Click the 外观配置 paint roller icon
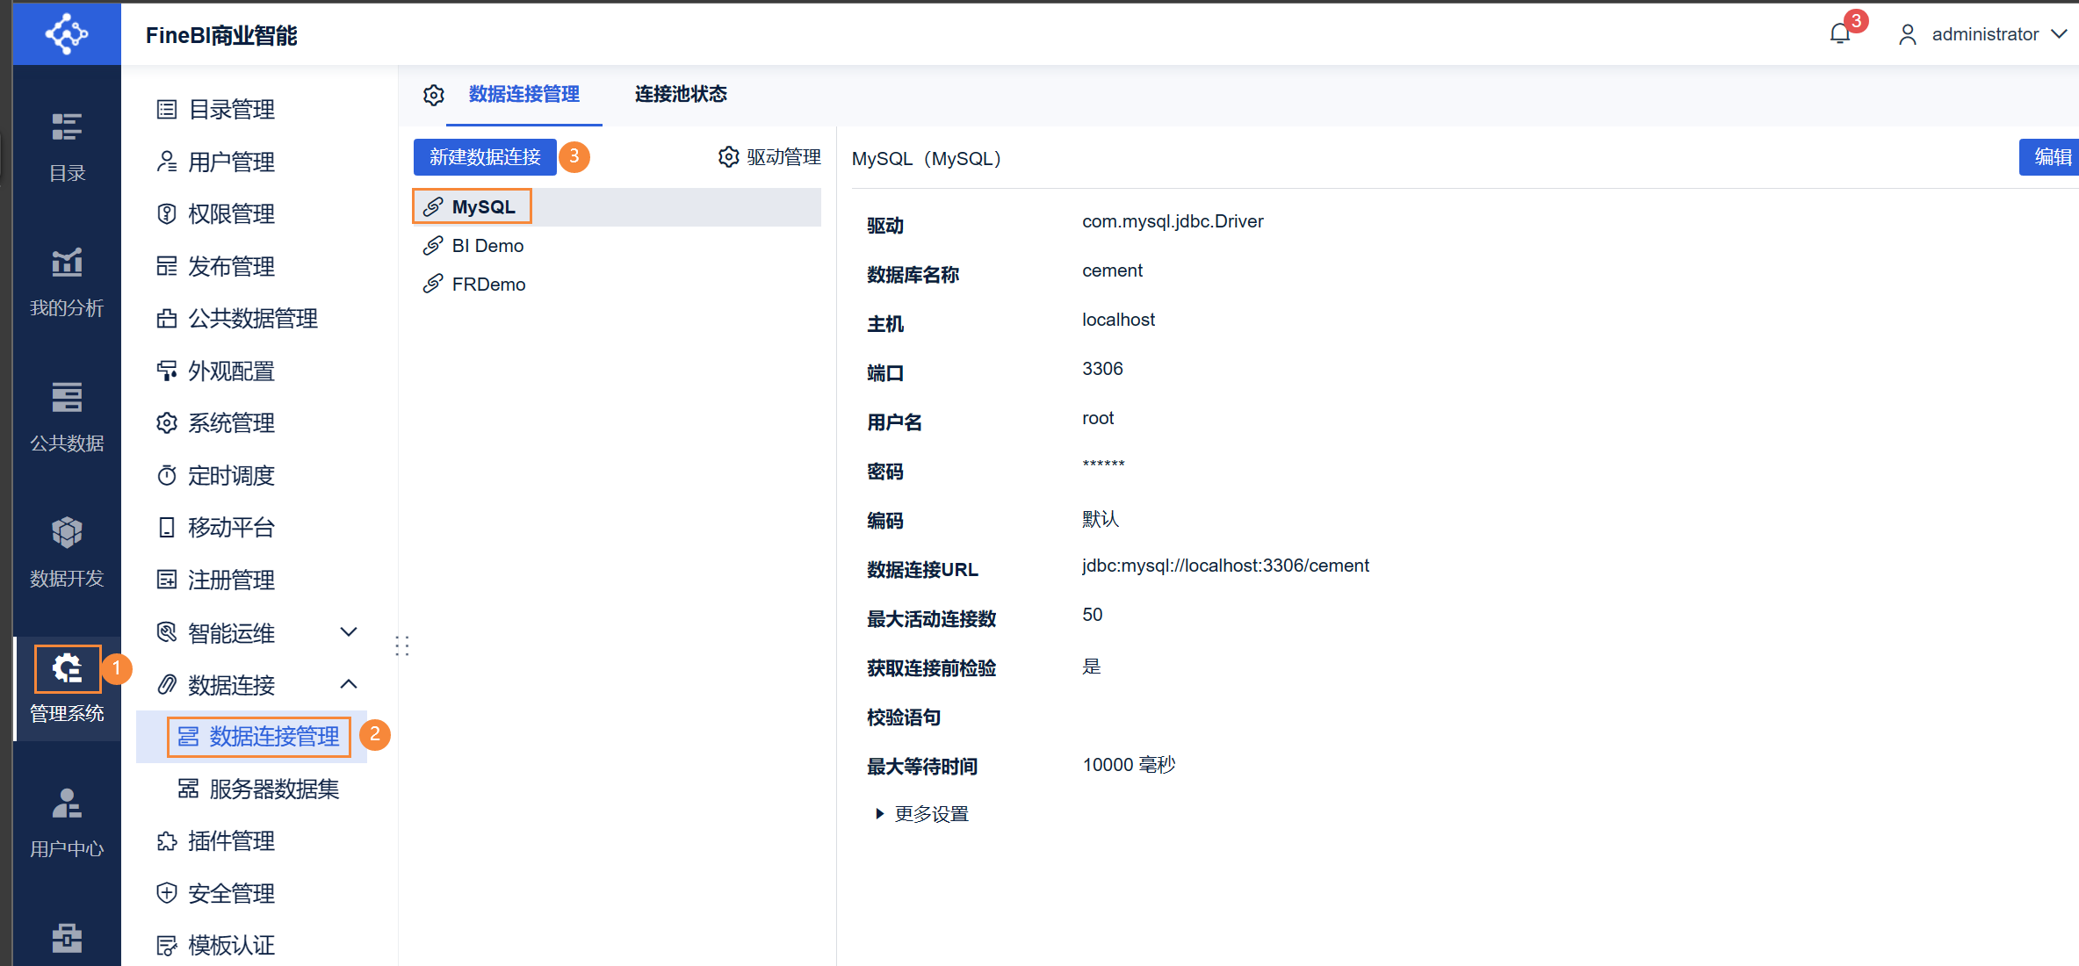The image size is (2079, 966). tap(167, 371)
